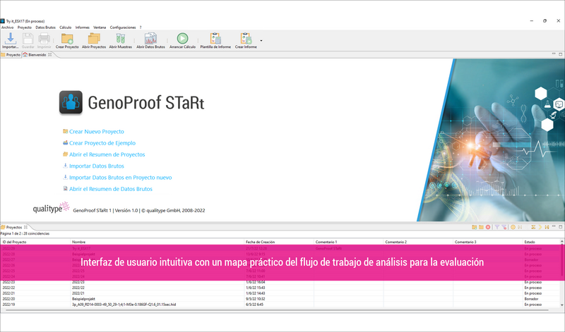Minimize the Proyectos panel

click(x=554, y=226)
